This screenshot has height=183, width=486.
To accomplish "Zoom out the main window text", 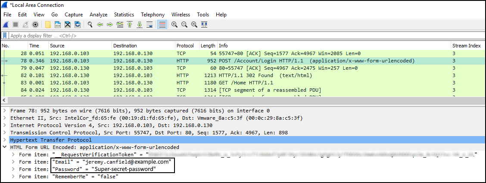I will point(184,25).
